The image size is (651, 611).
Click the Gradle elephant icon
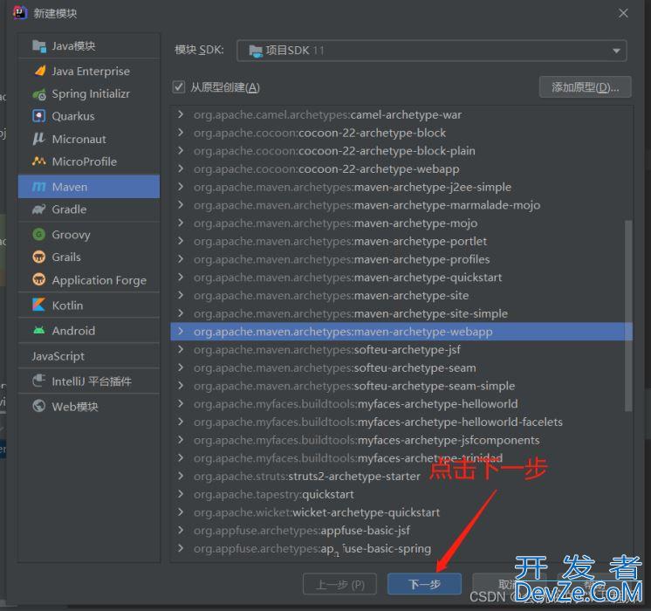tap(39, 209)
